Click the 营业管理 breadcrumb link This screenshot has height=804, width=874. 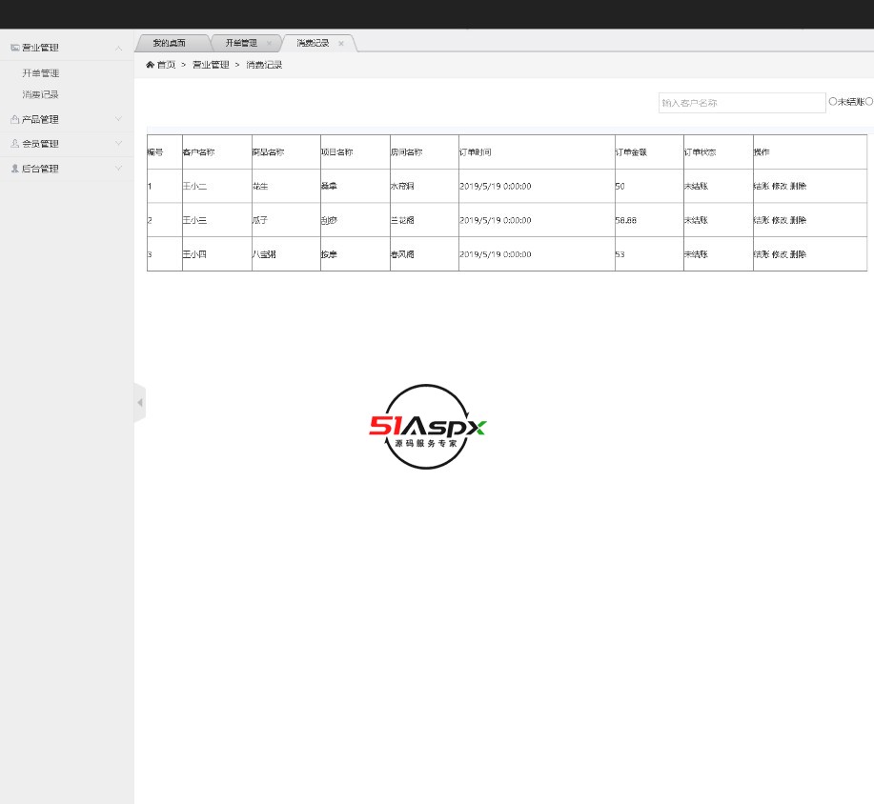click(x=211, y=65)
